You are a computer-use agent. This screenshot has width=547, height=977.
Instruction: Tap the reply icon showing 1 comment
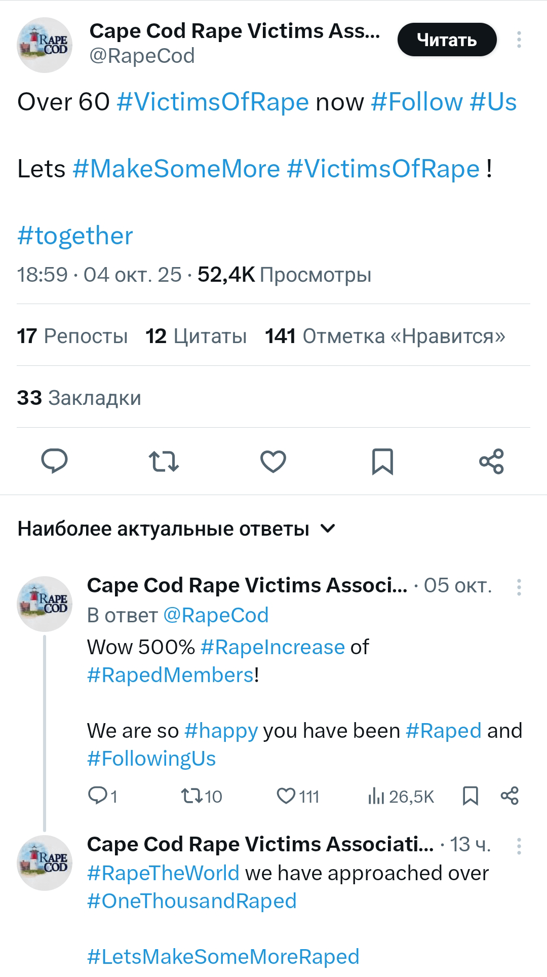click(x=97, y=796)
